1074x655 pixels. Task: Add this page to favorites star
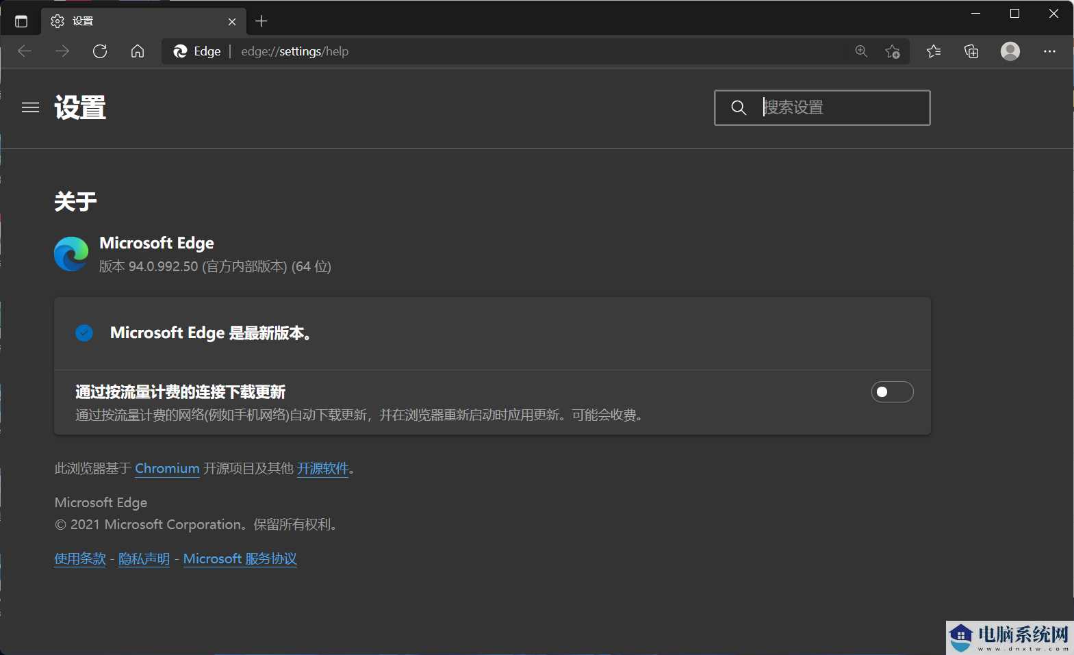coord(893,51)
